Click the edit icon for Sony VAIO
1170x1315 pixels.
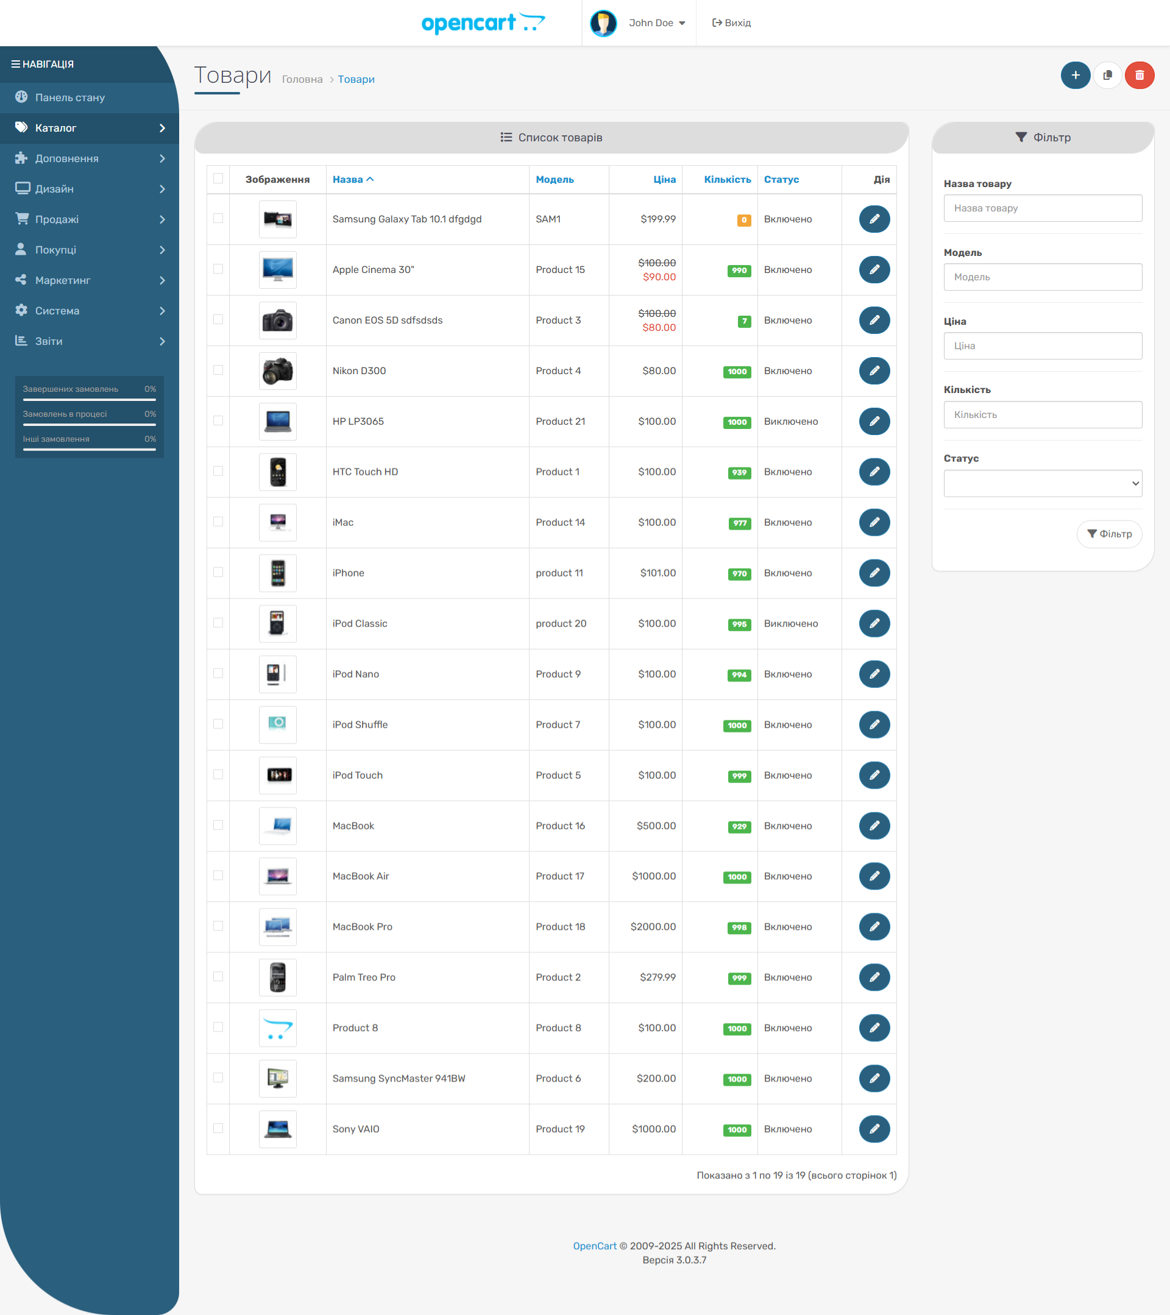pos(874,1129)
